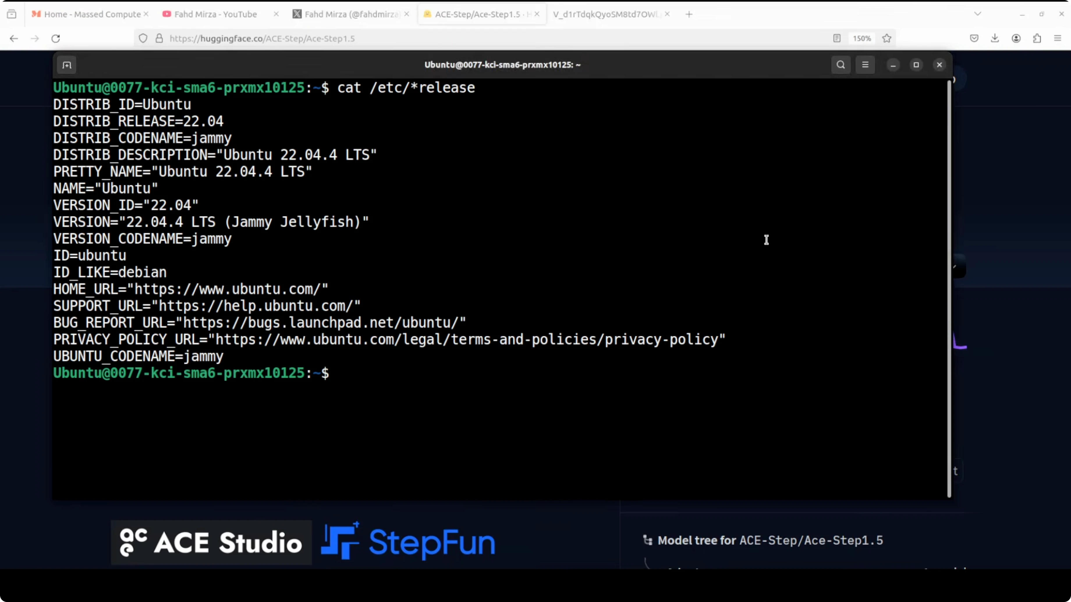Toggle reader view in address bar
Screen dimensions: 1071x602
pos(837,39)
